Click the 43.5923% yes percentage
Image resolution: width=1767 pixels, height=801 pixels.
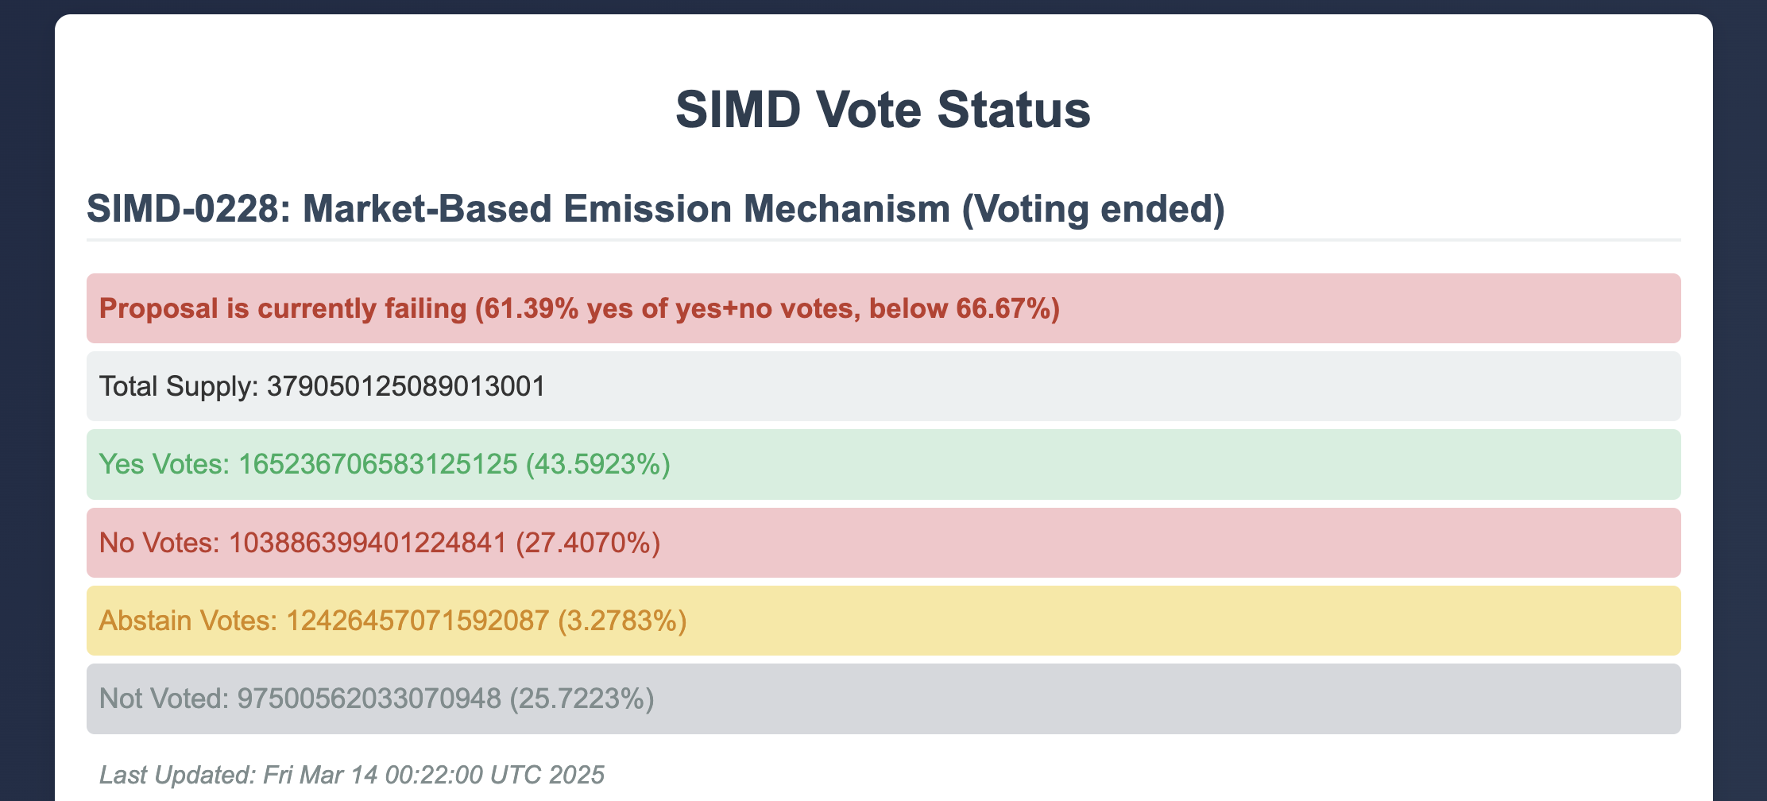coord(598,464)
